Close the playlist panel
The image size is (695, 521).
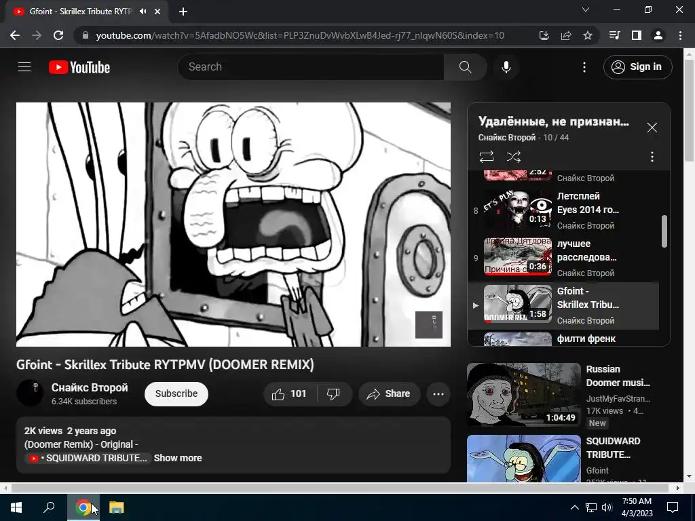coord(652,128)
